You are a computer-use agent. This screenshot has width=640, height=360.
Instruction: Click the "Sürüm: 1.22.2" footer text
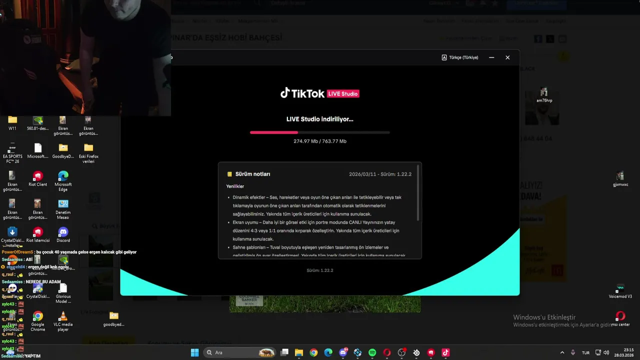click(320, 270)
